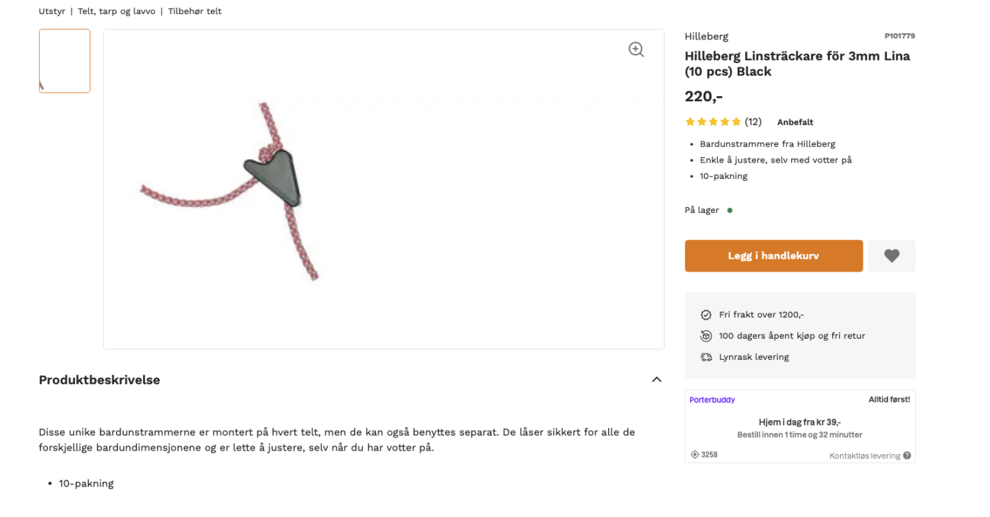Click the fifth rating star

coord(736,121)
